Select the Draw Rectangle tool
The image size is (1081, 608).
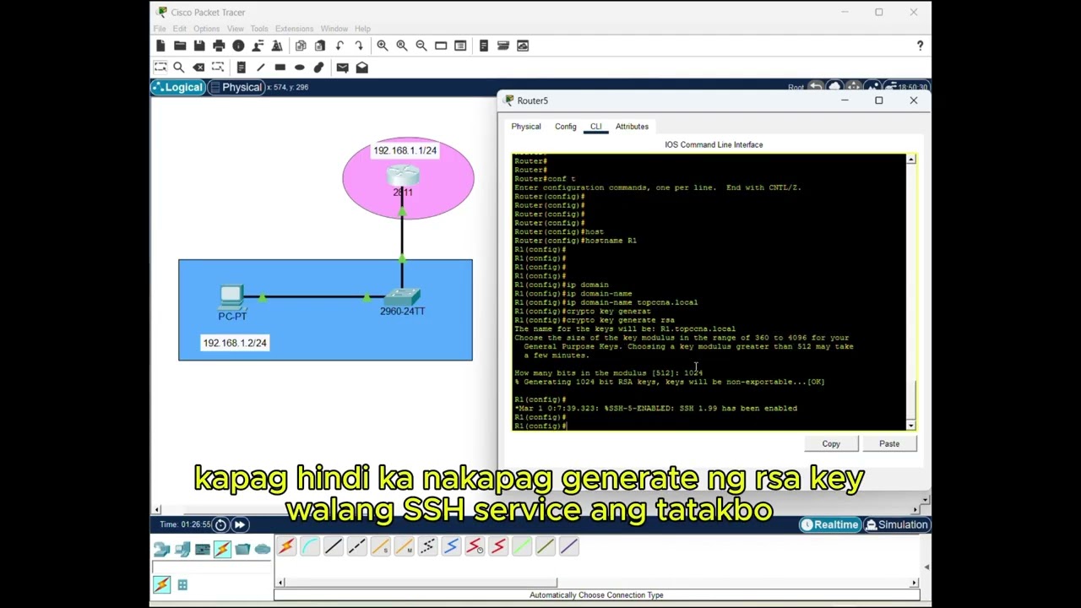tap(280, 68)
